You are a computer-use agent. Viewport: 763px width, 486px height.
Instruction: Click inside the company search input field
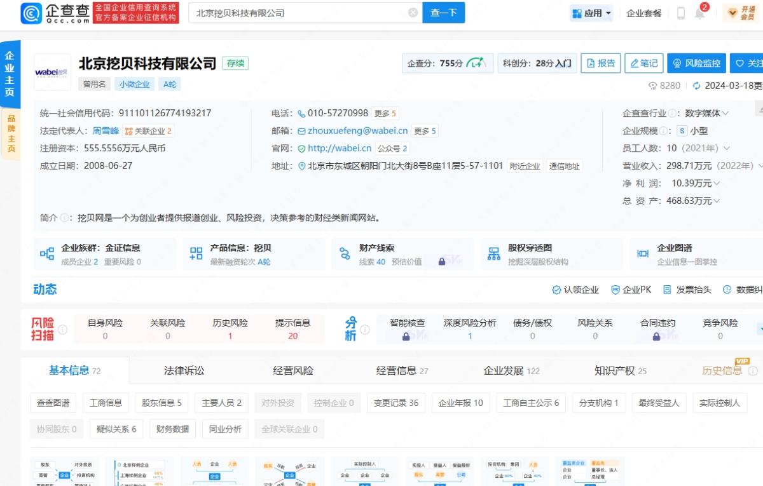[x=286, y=12]
